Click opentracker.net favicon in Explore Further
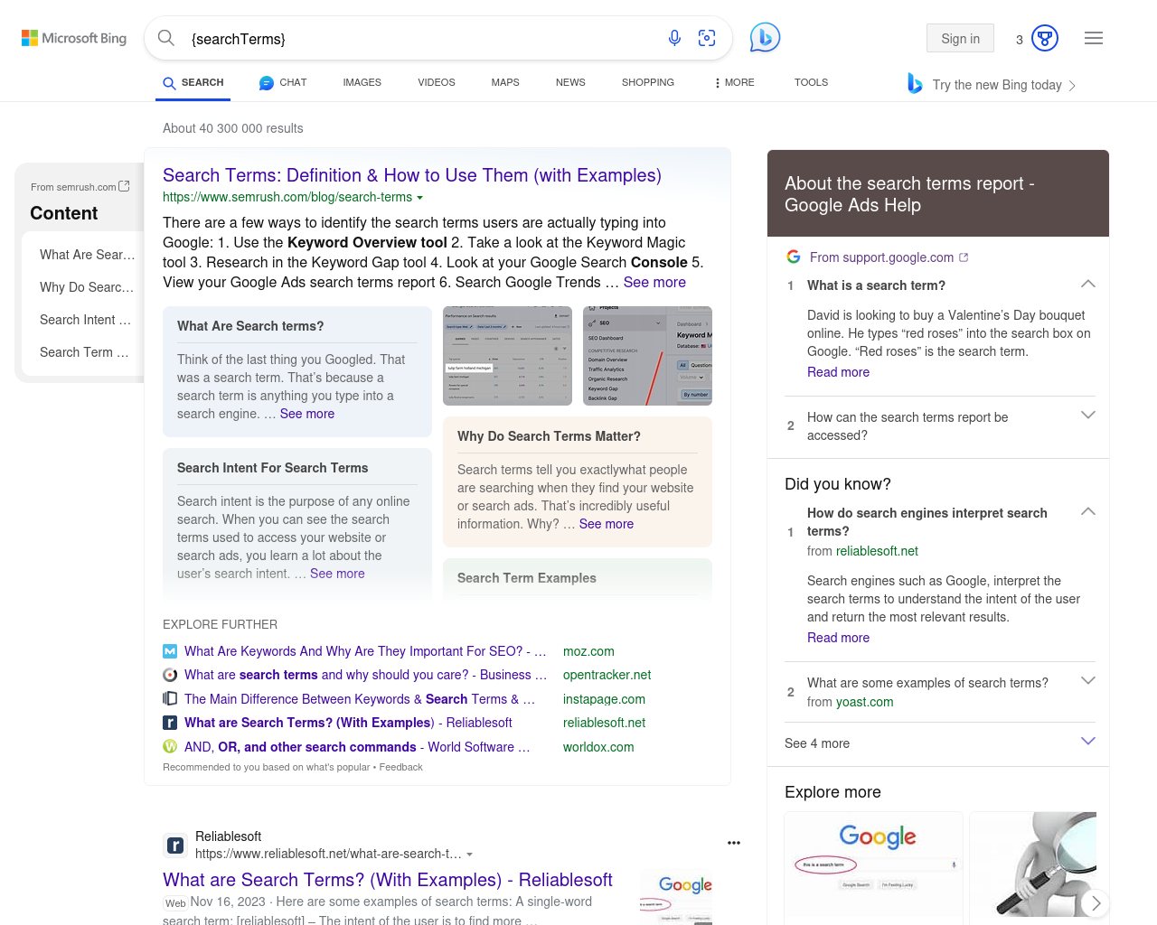The image size is (1157, 925). point(170,675)
